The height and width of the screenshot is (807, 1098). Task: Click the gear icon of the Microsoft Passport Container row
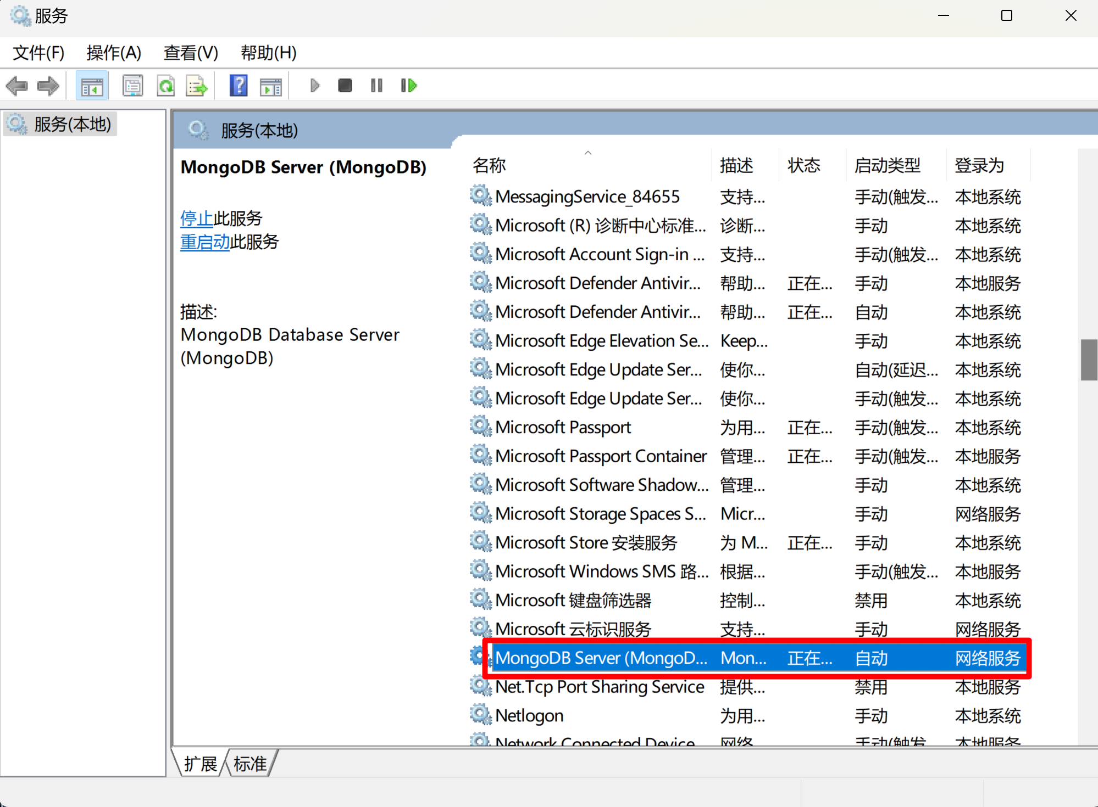point(481,455)
